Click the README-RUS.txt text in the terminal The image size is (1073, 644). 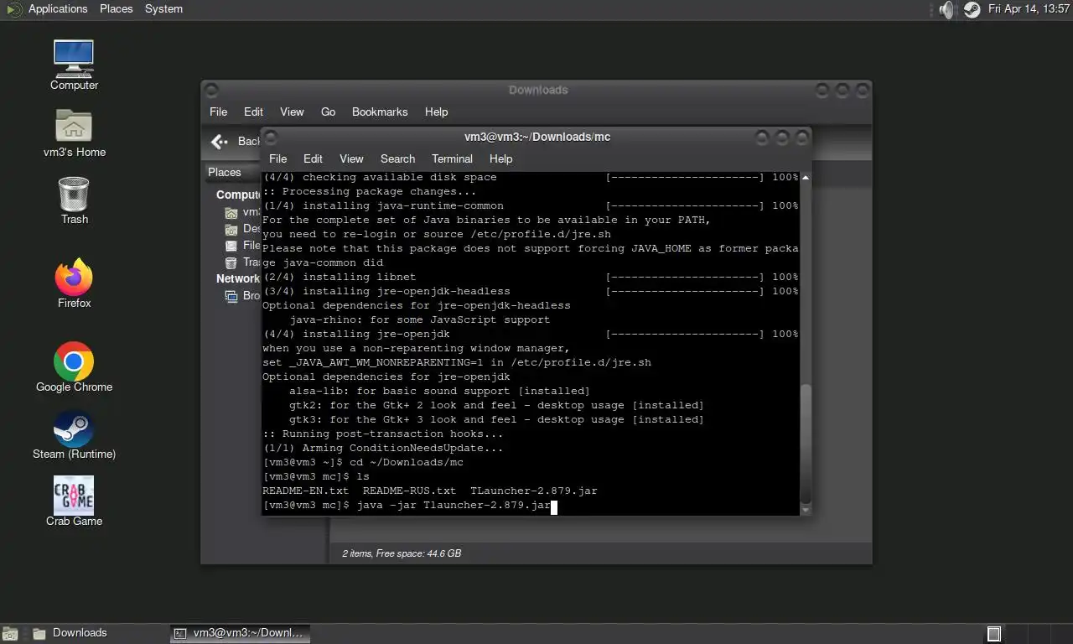coord(409,491)
